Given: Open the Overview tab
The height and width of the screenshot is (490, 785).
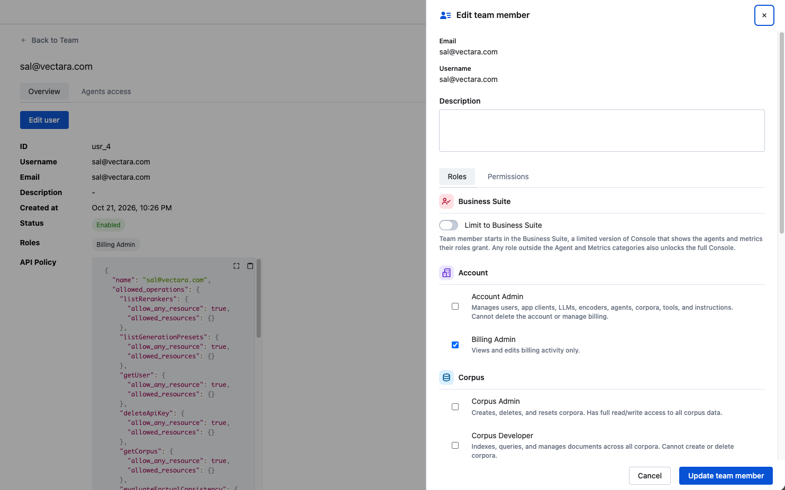Looking at the screenshot, I should click(44, 91).
